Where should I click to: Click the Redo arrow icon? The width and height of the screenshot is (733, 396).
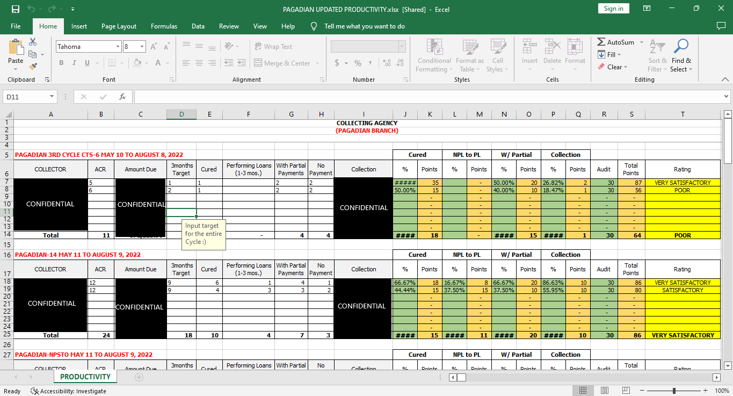tap(52, 9)
